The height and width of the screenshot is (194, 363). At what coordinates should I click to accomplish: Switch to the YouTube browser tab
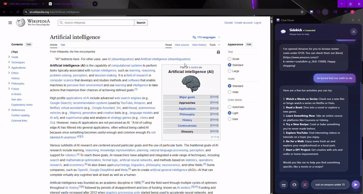[23, 4]
